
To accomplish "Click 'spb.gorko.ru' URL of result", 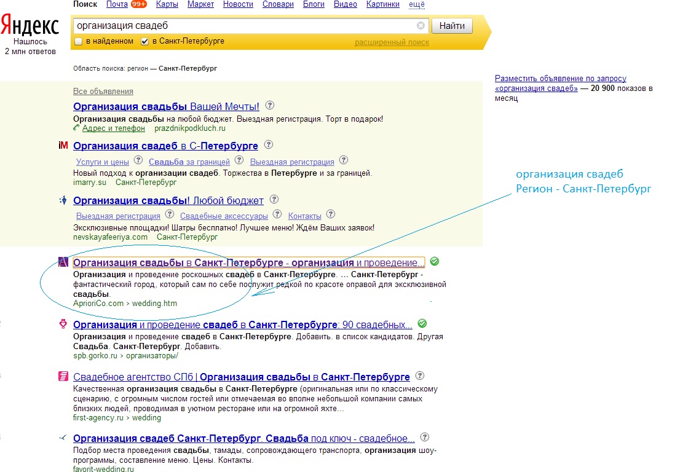I will [x=95, y=356].
